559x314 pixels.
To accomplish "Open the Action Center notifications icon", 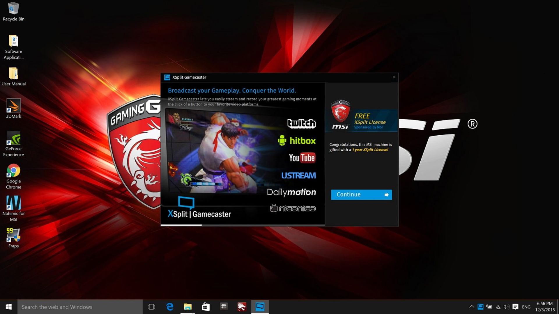I will [x=515, y=307].
